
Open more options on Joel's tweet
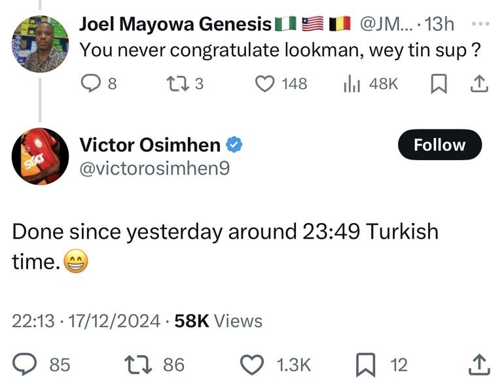pos(480,24)
